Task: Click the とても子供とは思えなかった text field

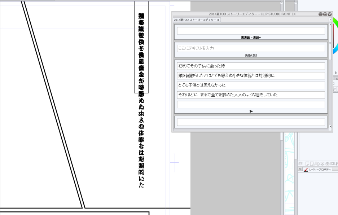Action: (x=251, y=85)
